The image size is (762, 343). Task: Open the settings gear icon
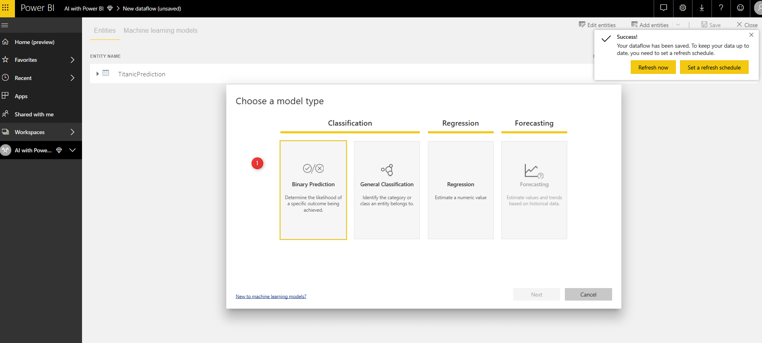pyautogui.click(x=683, y=8)
